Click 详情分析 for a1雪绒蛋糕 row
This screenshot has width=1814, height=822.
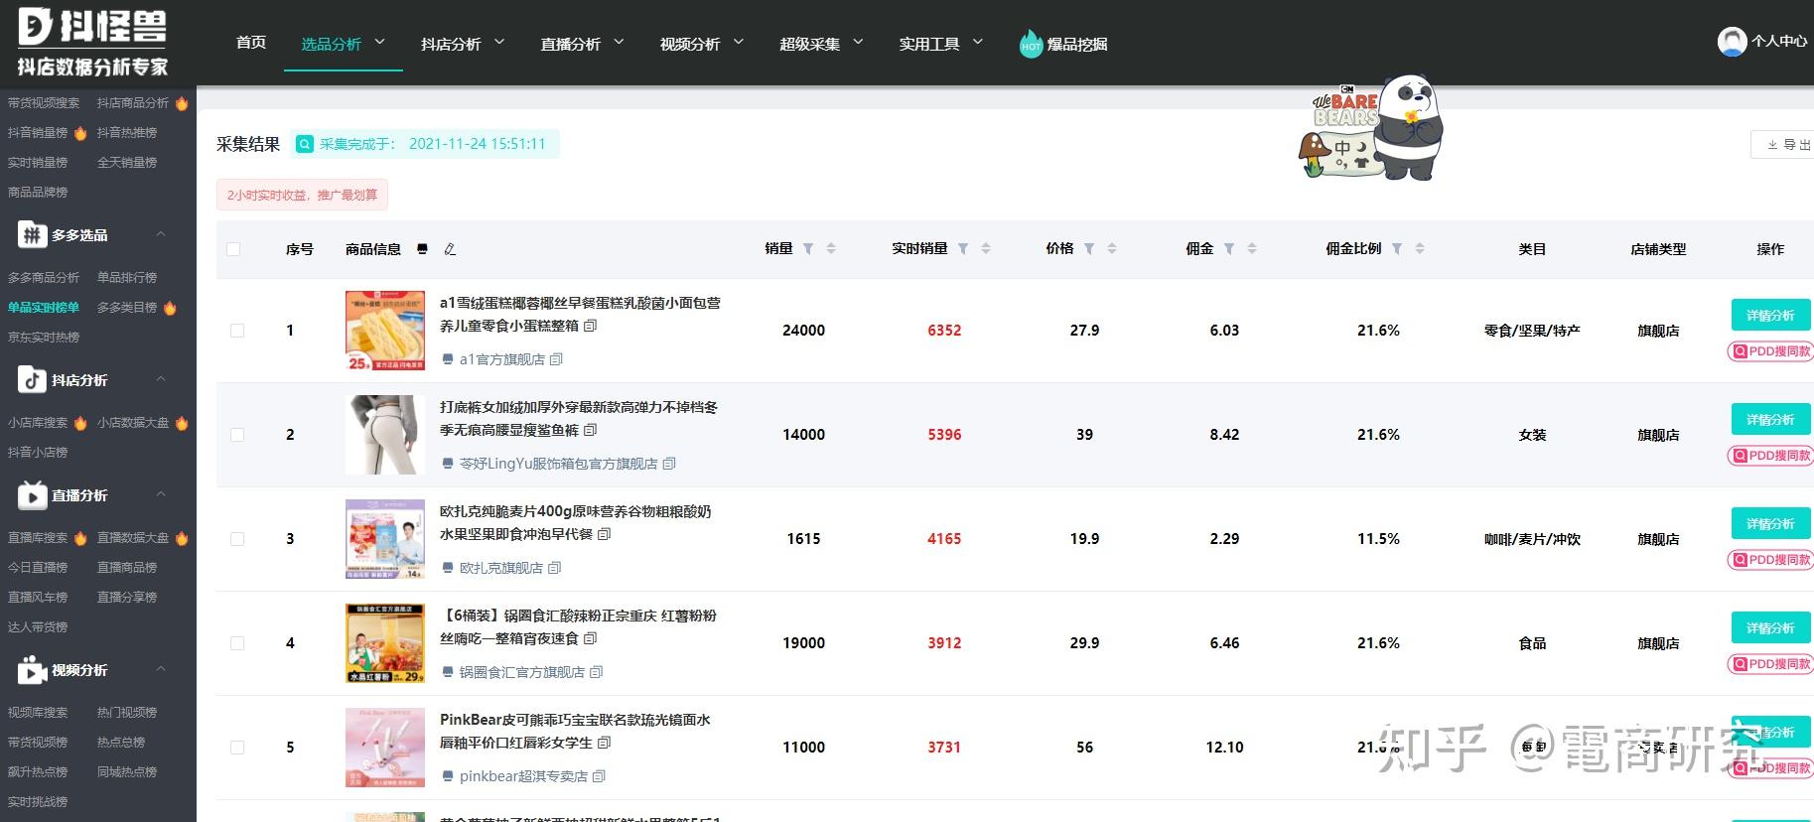1770,315
